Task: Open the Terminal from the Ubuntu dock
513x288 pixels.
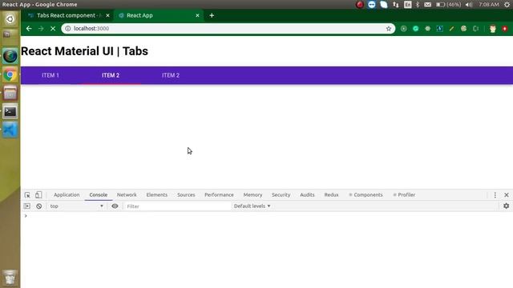Action: coord(10,112)
